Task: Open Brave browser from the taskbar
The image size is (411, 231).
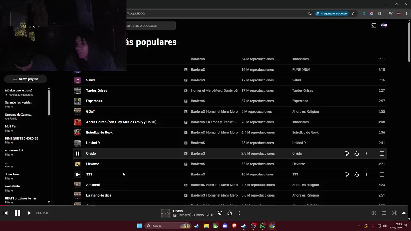Action: click(234, 226)
